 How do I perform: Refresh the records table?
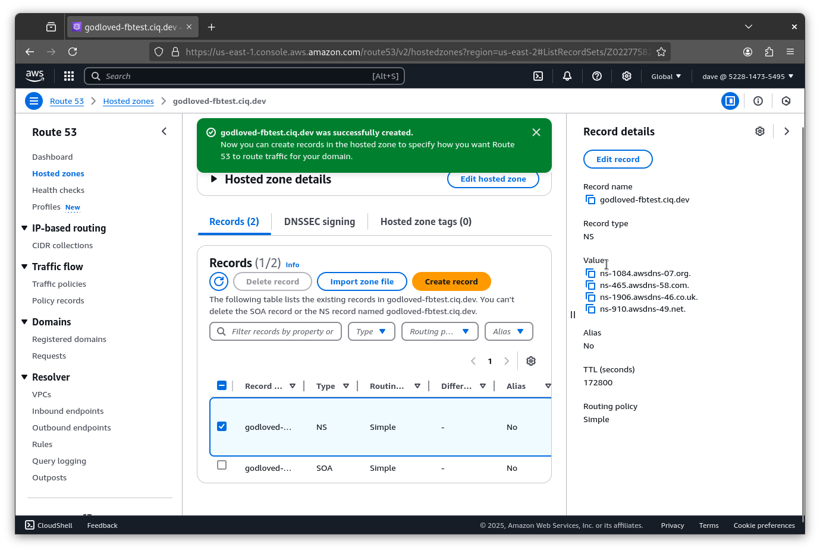click(219, 281)
